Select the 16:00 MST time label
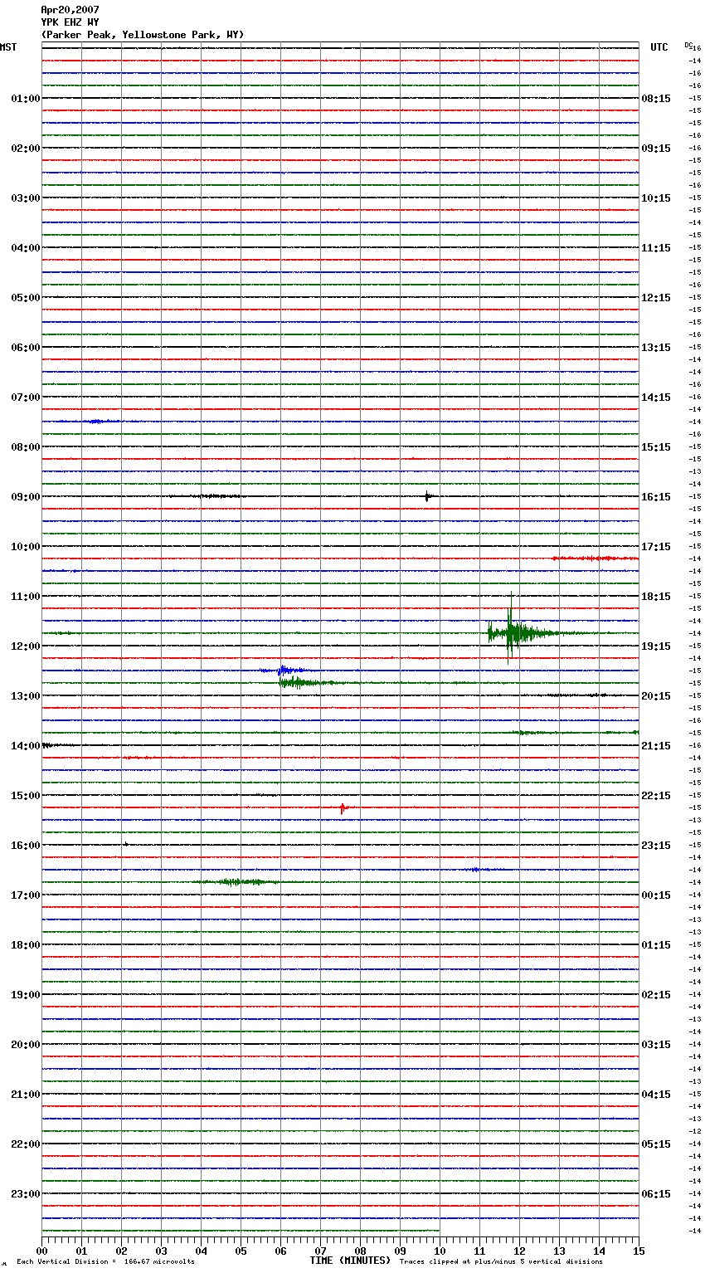 (25, 846)
